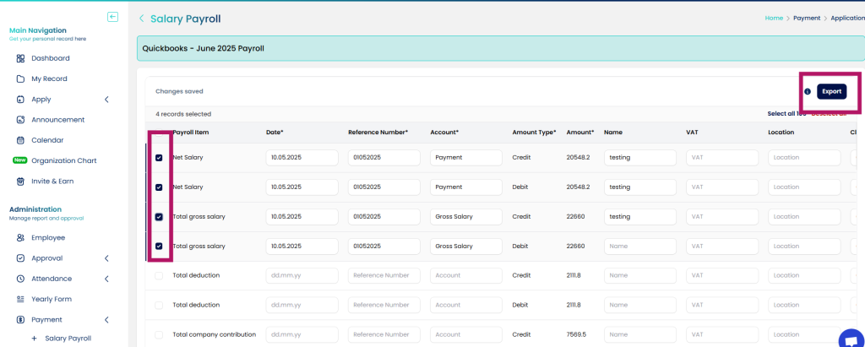
Task: Click the plus icon beside Salary Payroll
Action: click(34, 339)
